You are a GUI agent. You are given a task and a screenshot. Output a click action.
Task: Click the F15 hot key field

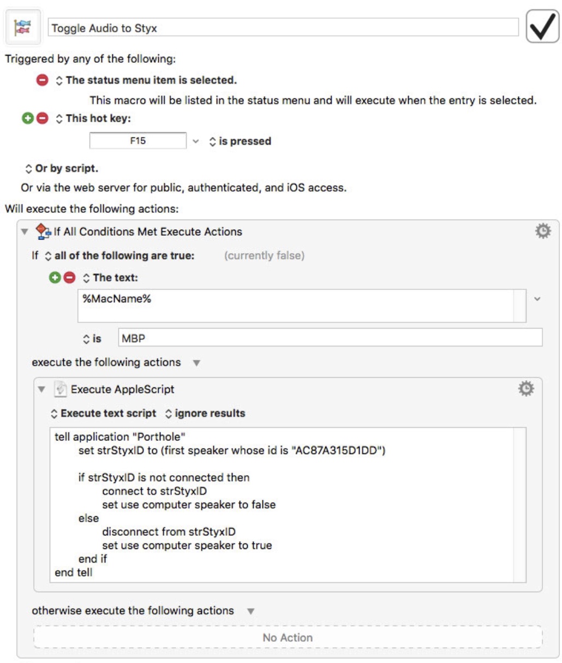click(x=138, y=141)
